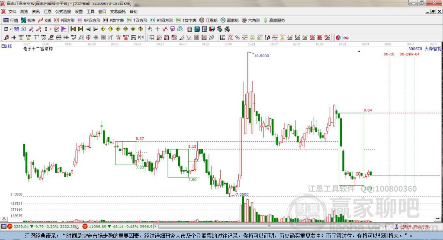Open the 浏览 menu
Viewport: 443px width, 240px height.
pos(24,12)
